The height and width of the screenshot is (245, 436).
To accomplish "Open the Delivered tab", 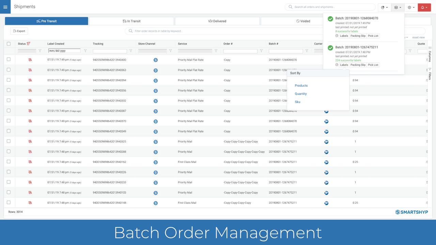I will click(x=217, y=21).
